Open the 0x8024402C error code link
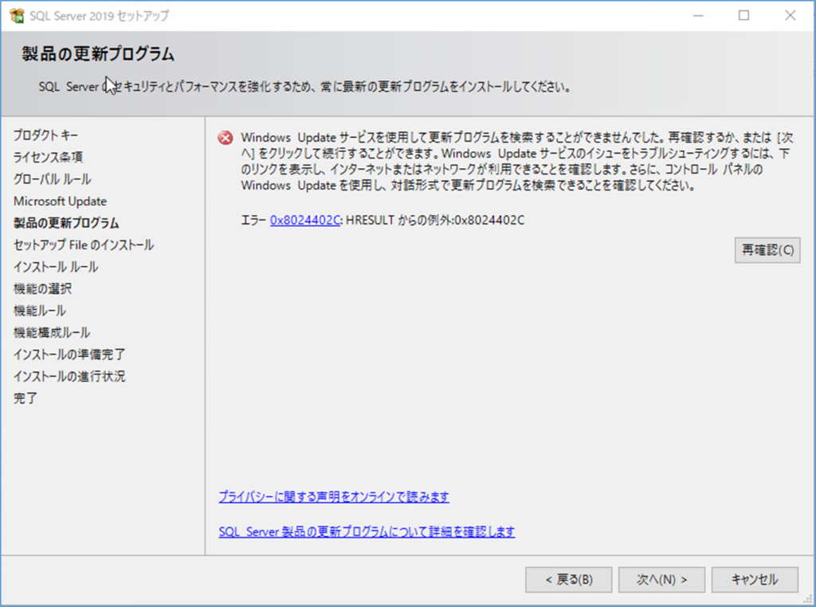Screen dimensions: 816x607 (x=305, y=221)
